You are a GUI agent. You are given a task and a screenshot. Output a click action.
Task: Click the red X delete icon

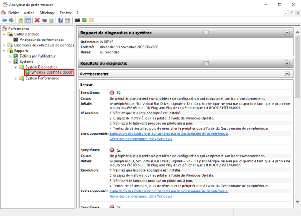pos(37,20)
